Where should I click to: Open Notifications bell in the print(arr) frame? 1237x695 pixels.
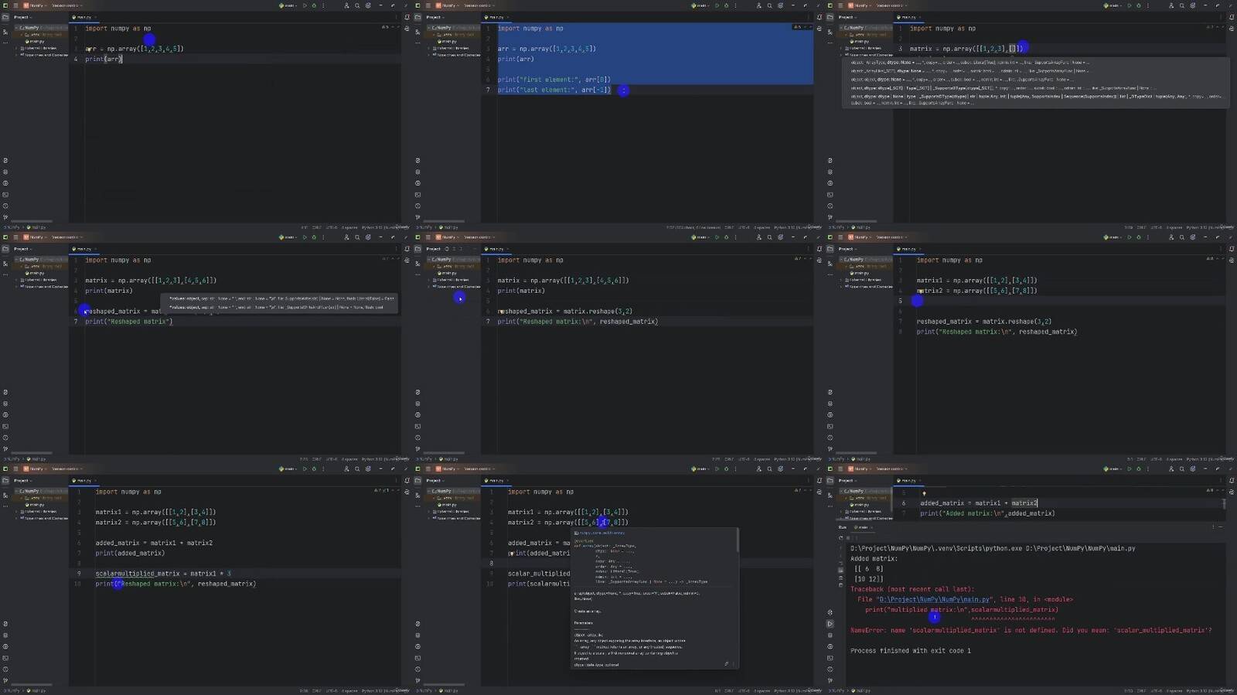click(407, 17)
